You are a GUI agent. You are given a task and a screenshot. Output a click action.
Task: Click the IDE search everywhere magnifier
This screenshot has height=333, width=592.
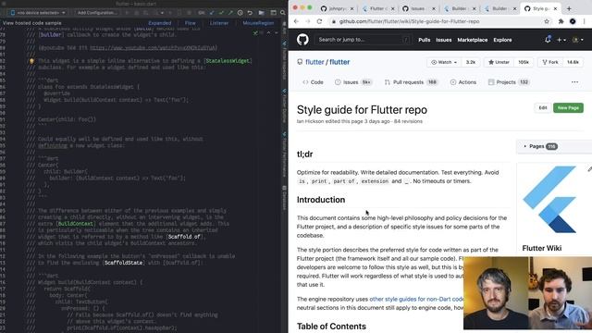[282, 13]
